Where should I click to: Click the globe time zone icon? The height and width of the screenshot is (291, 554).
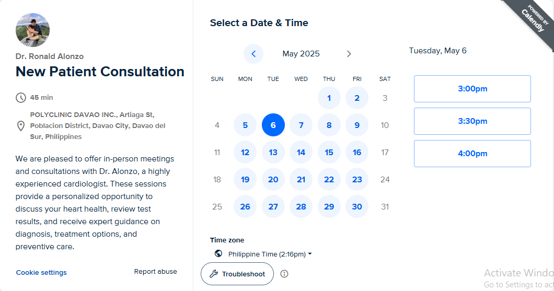[218, 254]
